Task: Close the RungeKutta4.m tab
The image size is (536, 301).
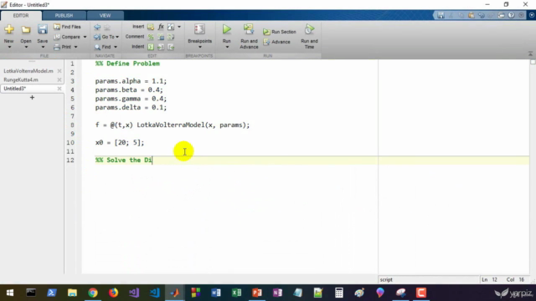Action: [x=59, y=79]
